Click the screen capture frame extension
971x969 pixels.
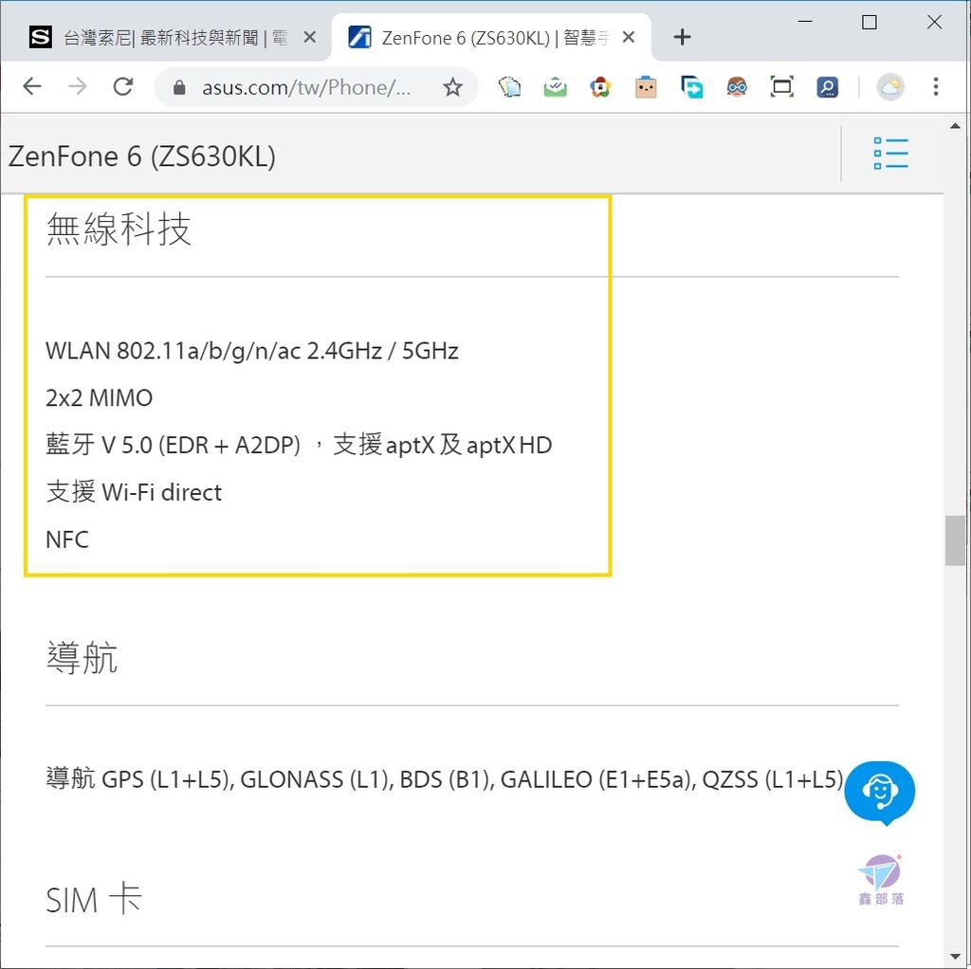pyautogui.click(x=781, y=87)
